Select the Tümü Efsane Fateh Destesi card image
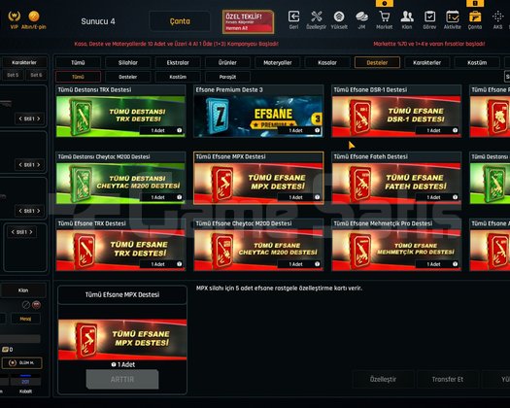This screenshot has height=408, width=510. coord(396,183)
